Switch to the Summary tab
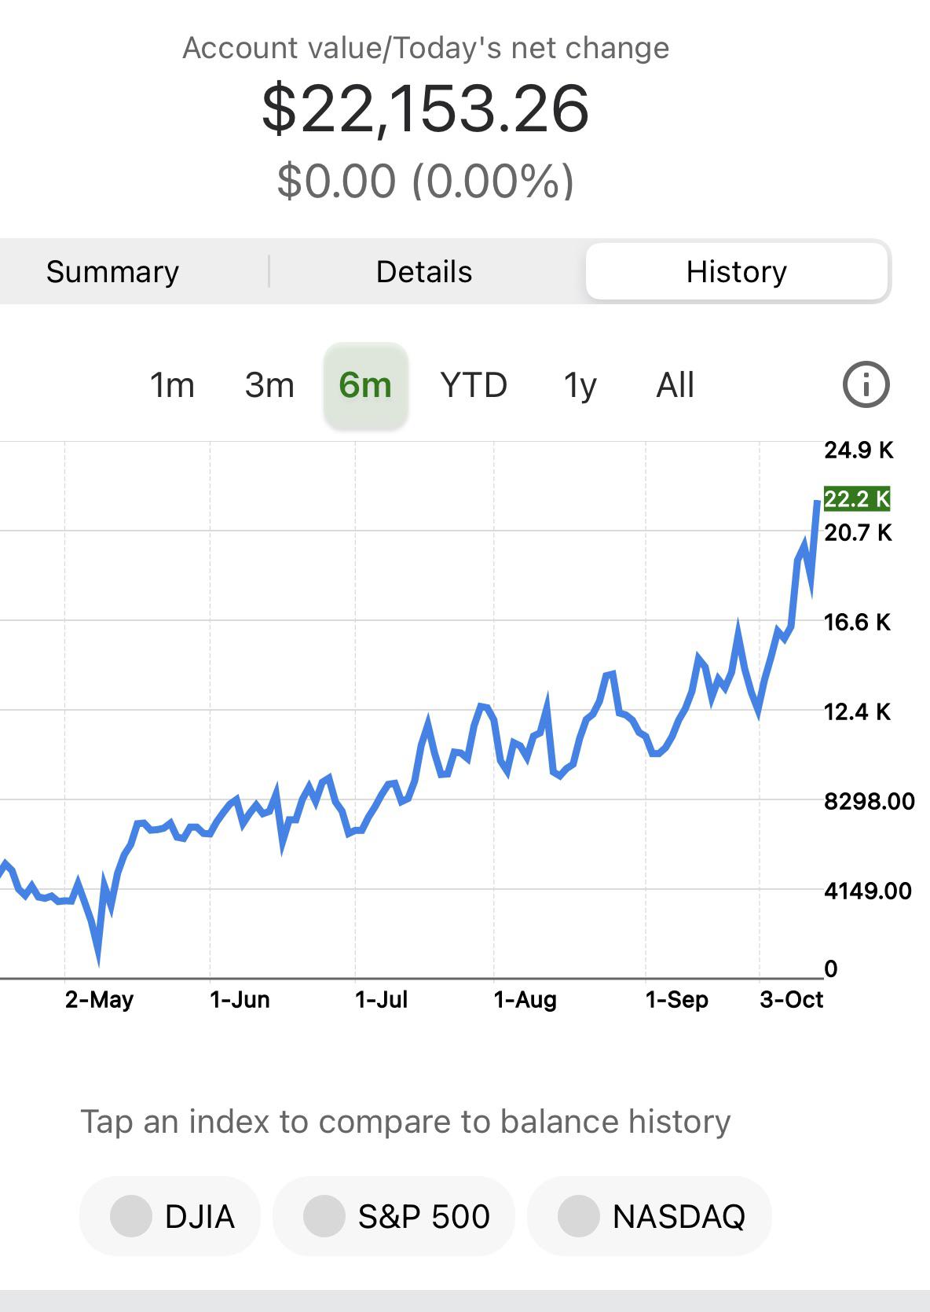The image size is (930, 1312). (x=112, y=272)
